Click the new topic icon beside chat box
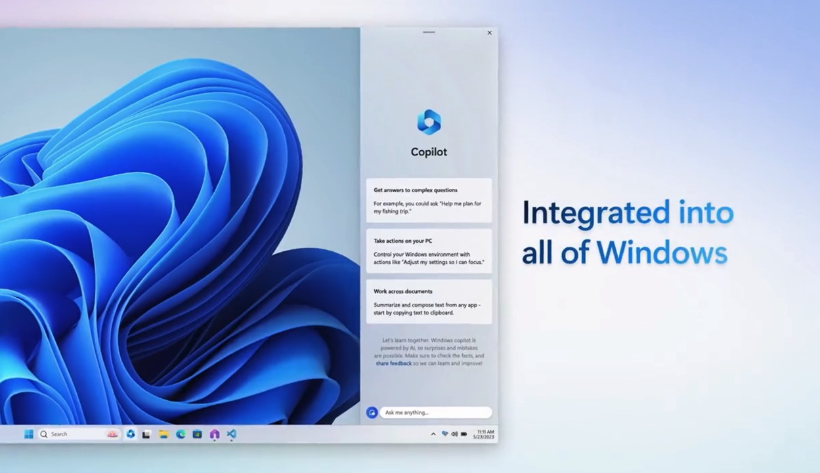The width and height of the screenshot is (820, 473). pos(372,413)
